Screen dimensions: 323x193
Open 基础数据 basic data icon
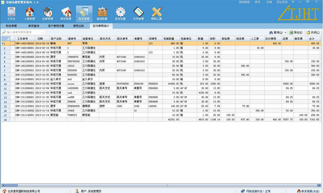(x=102, y=14)
